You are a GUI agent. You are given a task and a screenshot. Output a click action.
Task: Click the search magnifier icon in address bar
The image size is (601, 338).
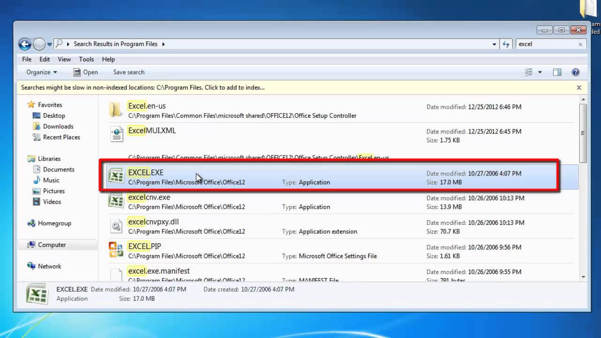point(59,44)
